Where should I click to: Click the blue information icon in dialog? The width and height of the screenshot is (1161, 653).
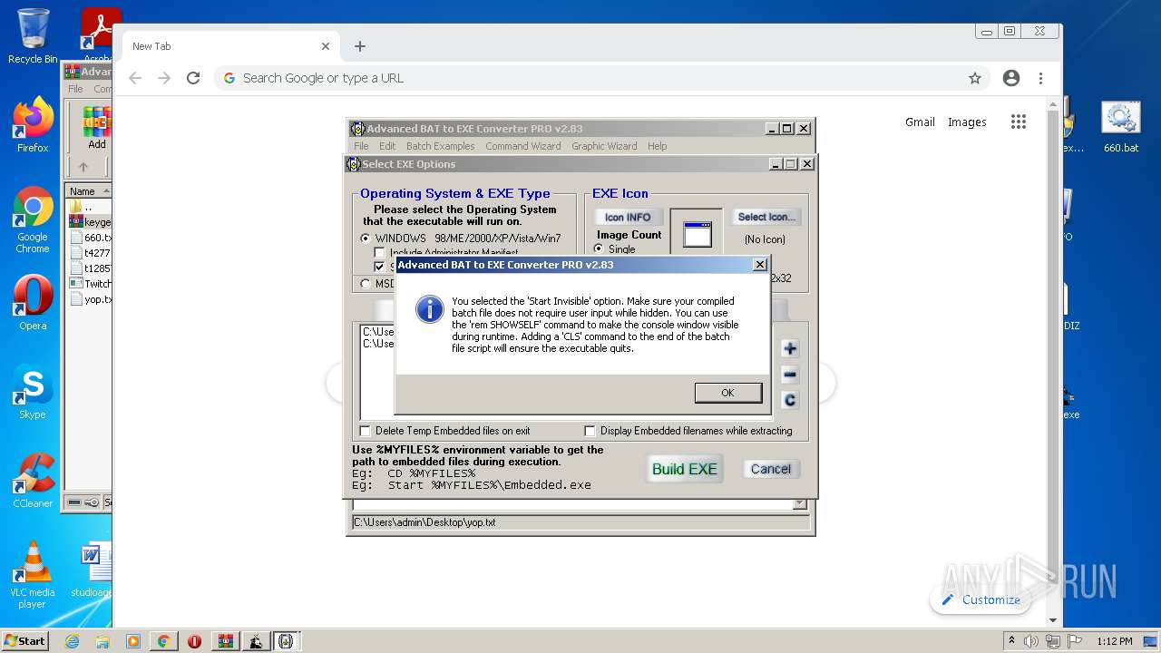pos(429,309)
